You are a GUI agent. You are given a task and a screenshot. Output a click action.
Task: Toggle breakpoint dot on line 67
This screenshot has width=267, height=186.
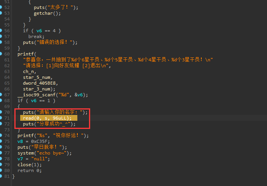pos(1,94)
